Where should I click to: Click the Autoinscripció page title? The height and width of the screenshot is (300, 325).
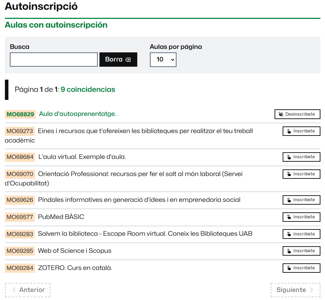coord(41,6)
